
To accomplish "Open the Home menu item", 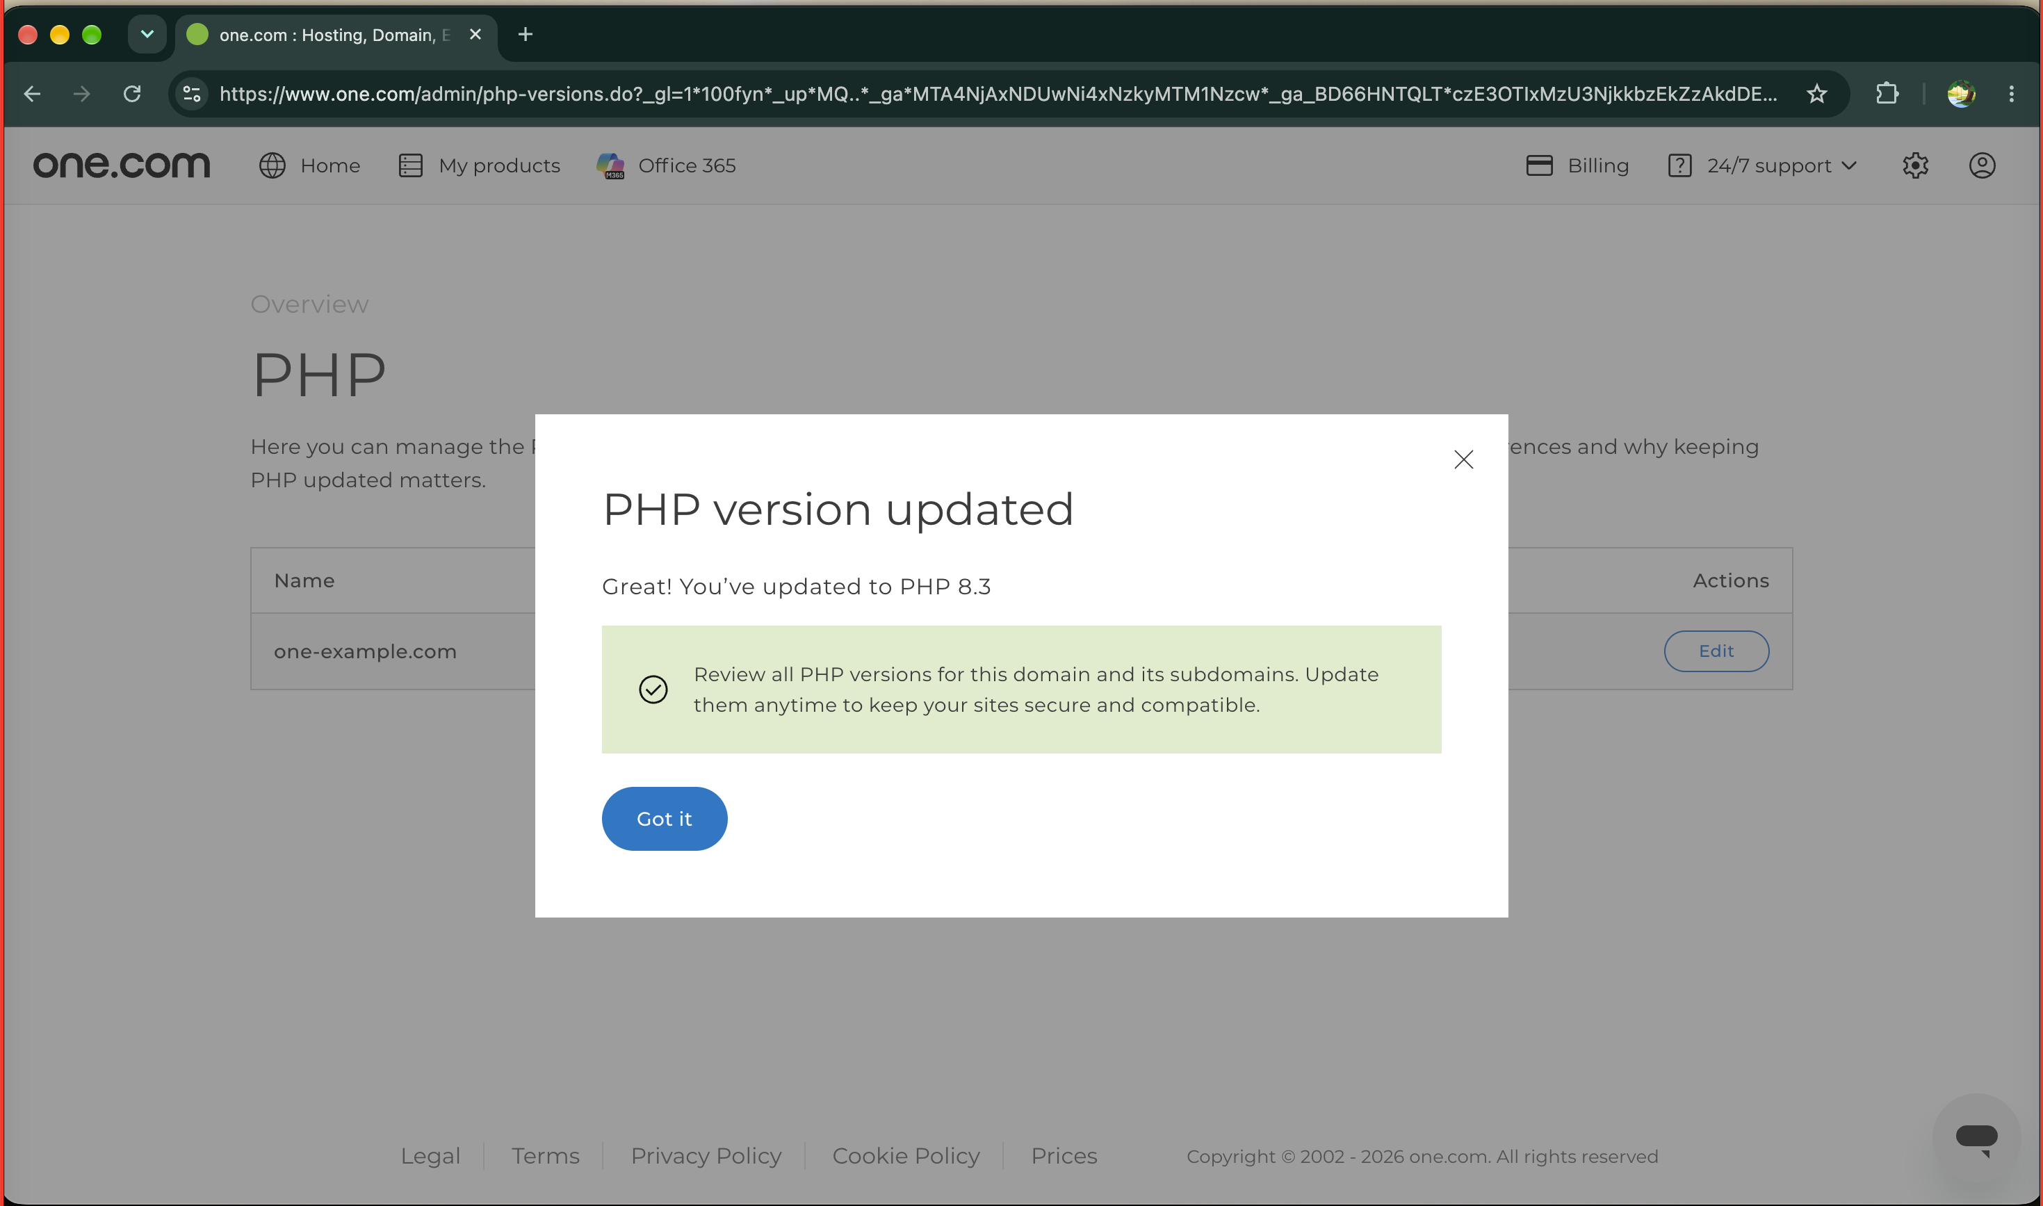I will pyautogui.click(x=309, y=166).
